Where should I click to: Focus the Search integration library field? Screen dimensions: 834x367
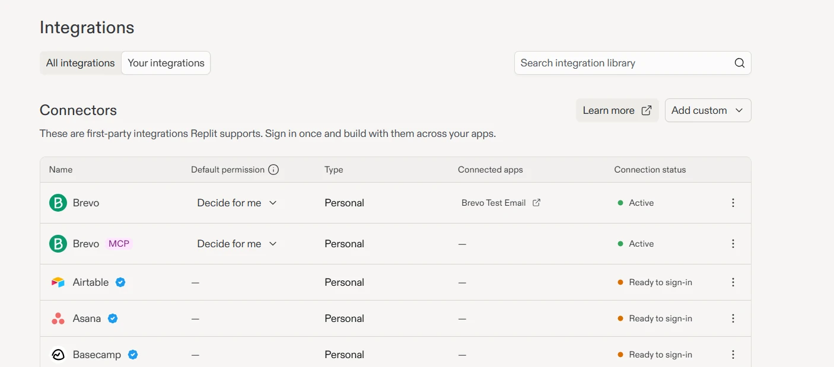pos(632,63)
